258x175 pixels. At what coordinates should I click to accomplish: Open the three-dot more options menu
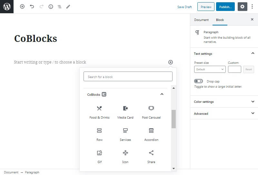pyautogui.click(x=252, y=6)
